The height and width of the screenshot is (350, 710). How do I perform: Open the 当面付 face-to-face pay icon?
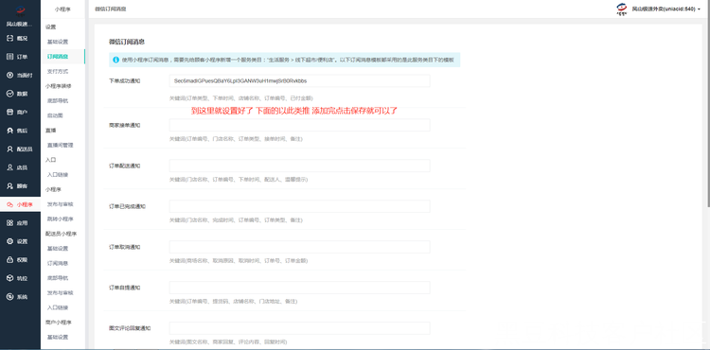[10, 76]
